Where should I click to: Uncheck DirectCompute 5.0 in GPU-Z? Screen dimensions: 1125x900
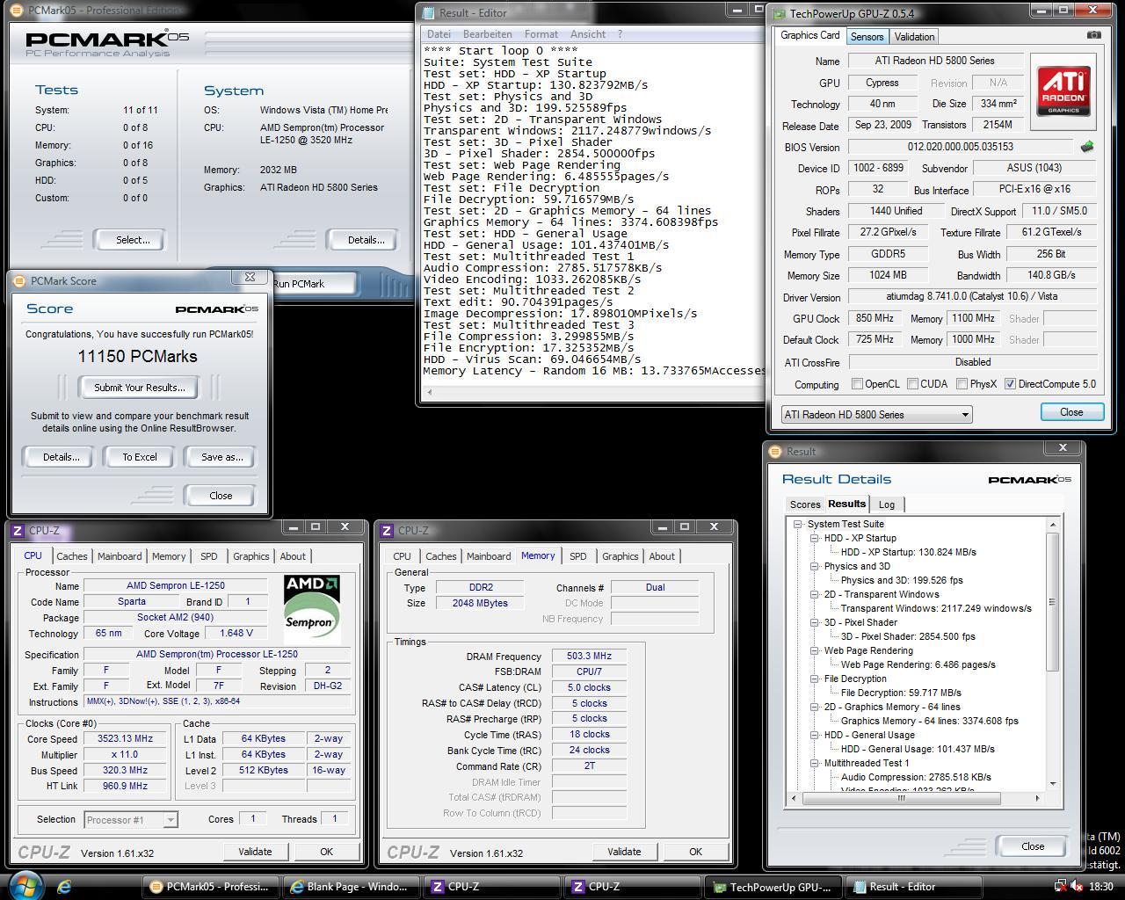[x=1010, y=384]
